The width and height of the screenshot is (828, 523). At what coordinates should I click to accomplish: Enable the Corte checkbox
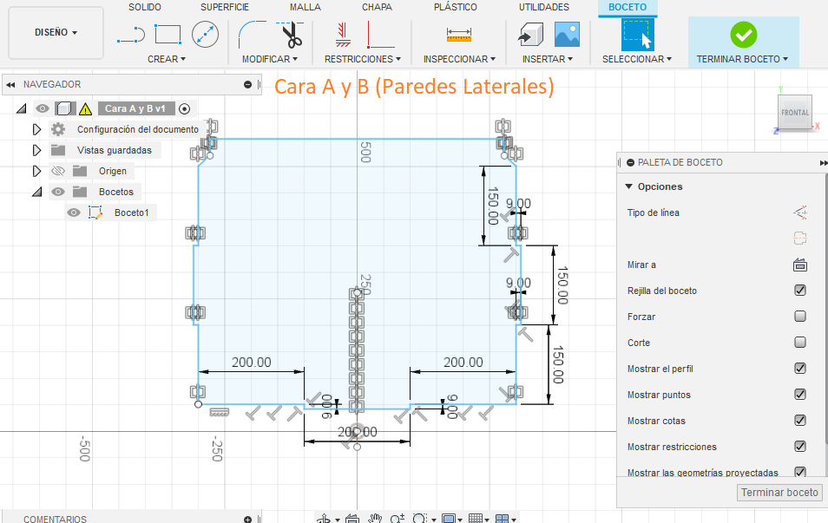pos(800,342)
